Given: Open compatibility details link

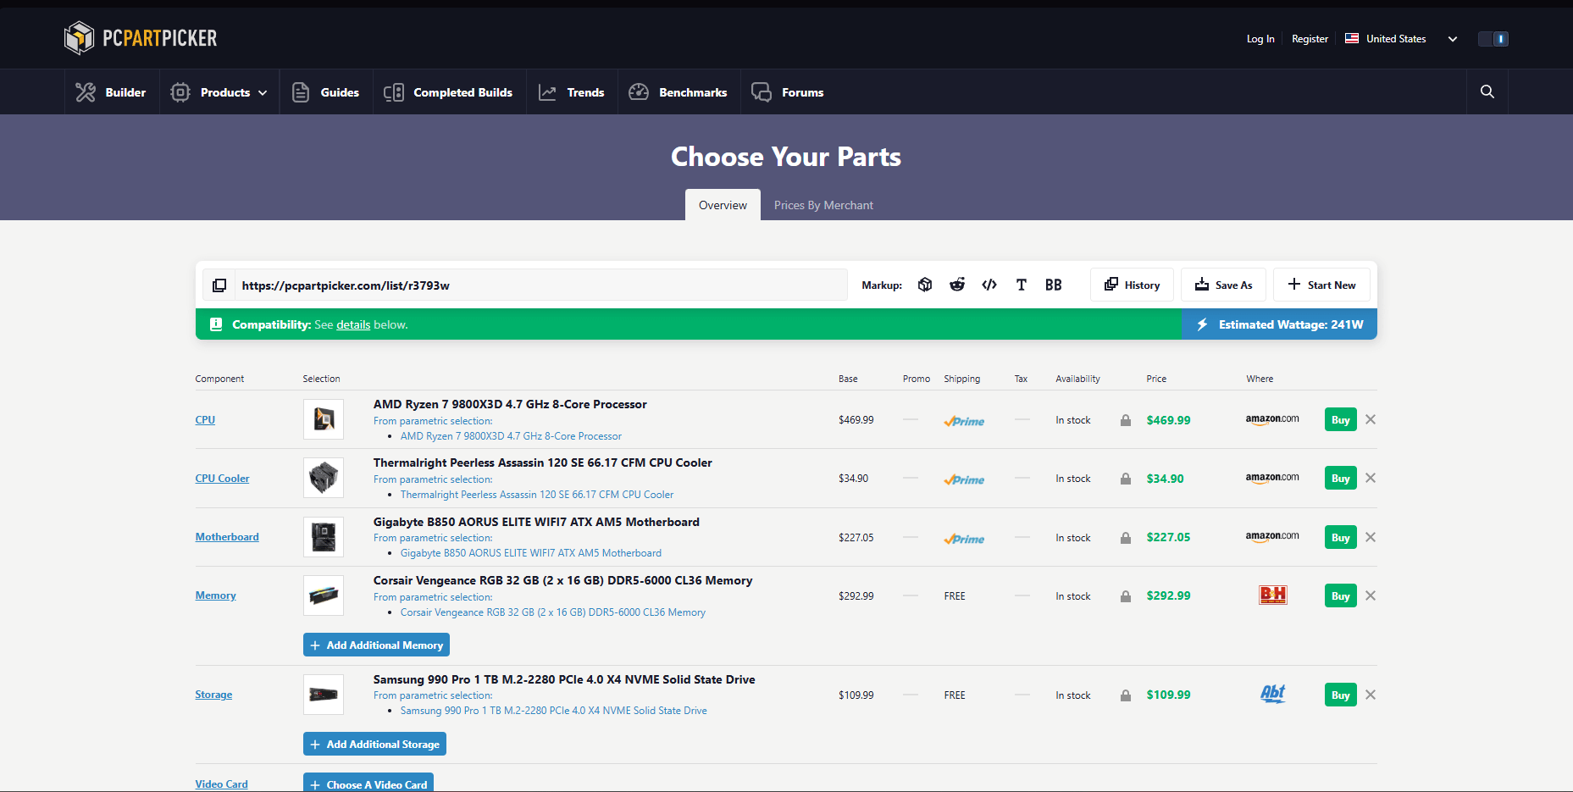Looking at the screenshot, I should click(x=353, y=324).
